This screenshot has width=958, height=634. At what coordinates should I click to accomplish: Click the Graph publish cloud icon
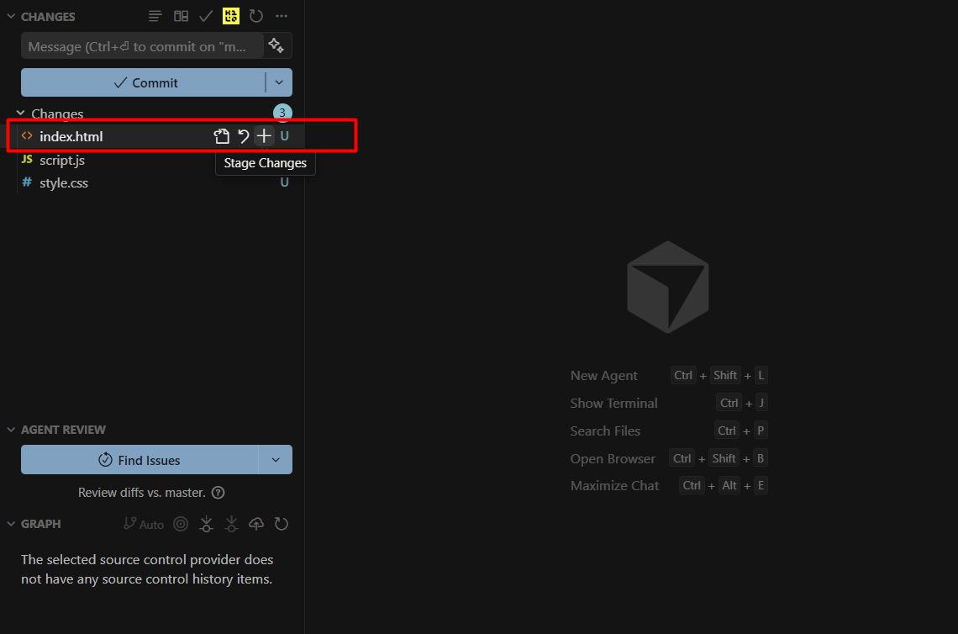point(256,524)
